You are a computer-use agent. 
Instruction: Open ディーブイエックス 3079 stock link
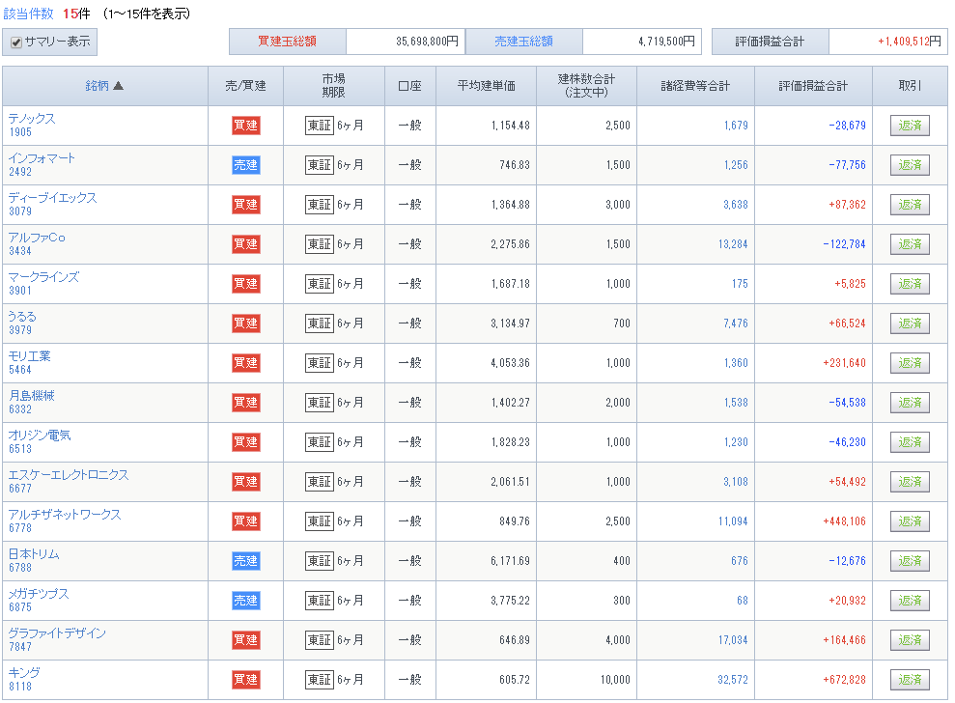pyautogui.click(x=52, y=204)
